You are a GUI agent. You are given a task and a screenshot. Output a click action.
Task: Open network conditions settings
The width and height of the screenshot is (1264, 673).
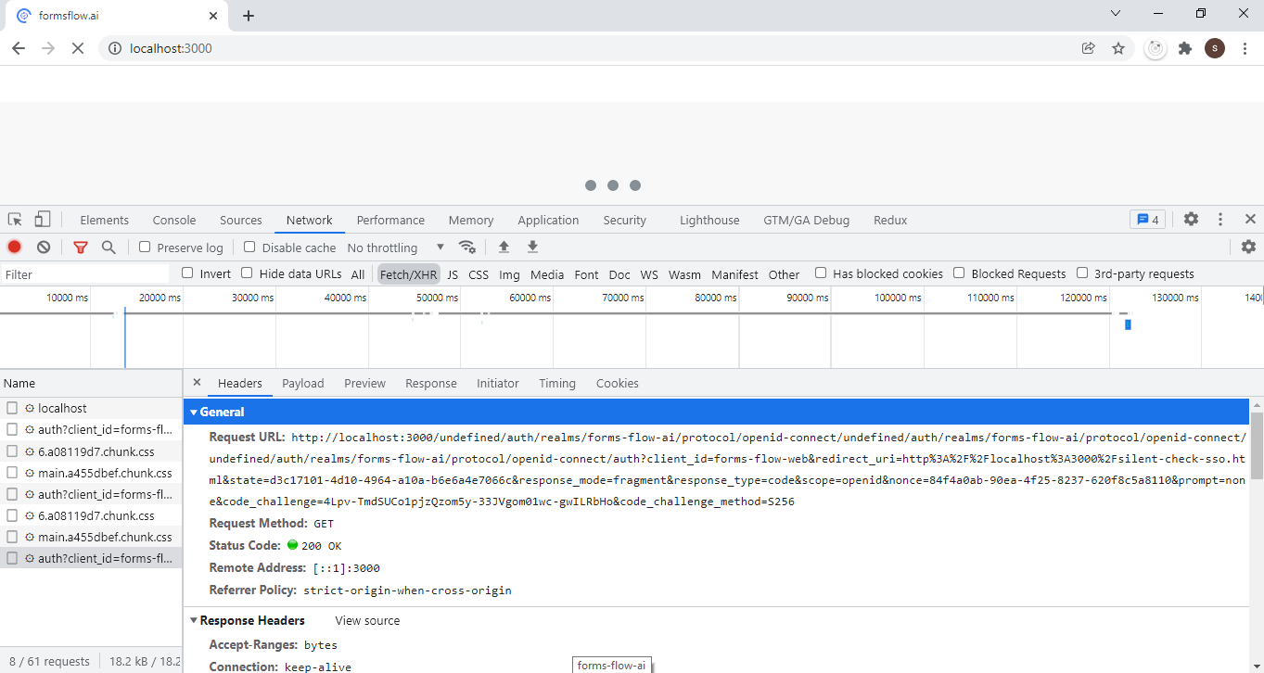[467, 247]
